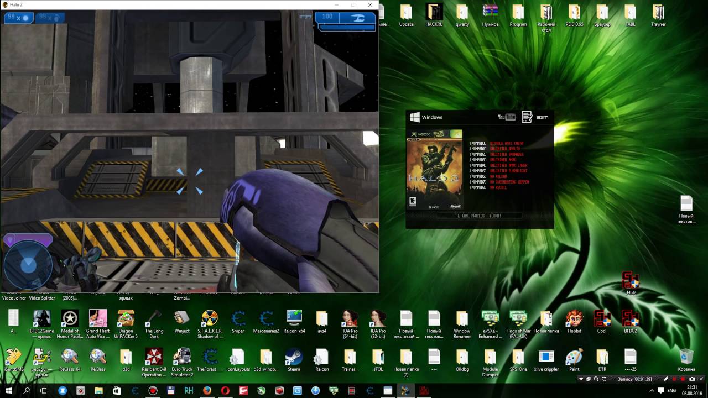Toggle Disable Anti Cheat option

click(507, 143)
